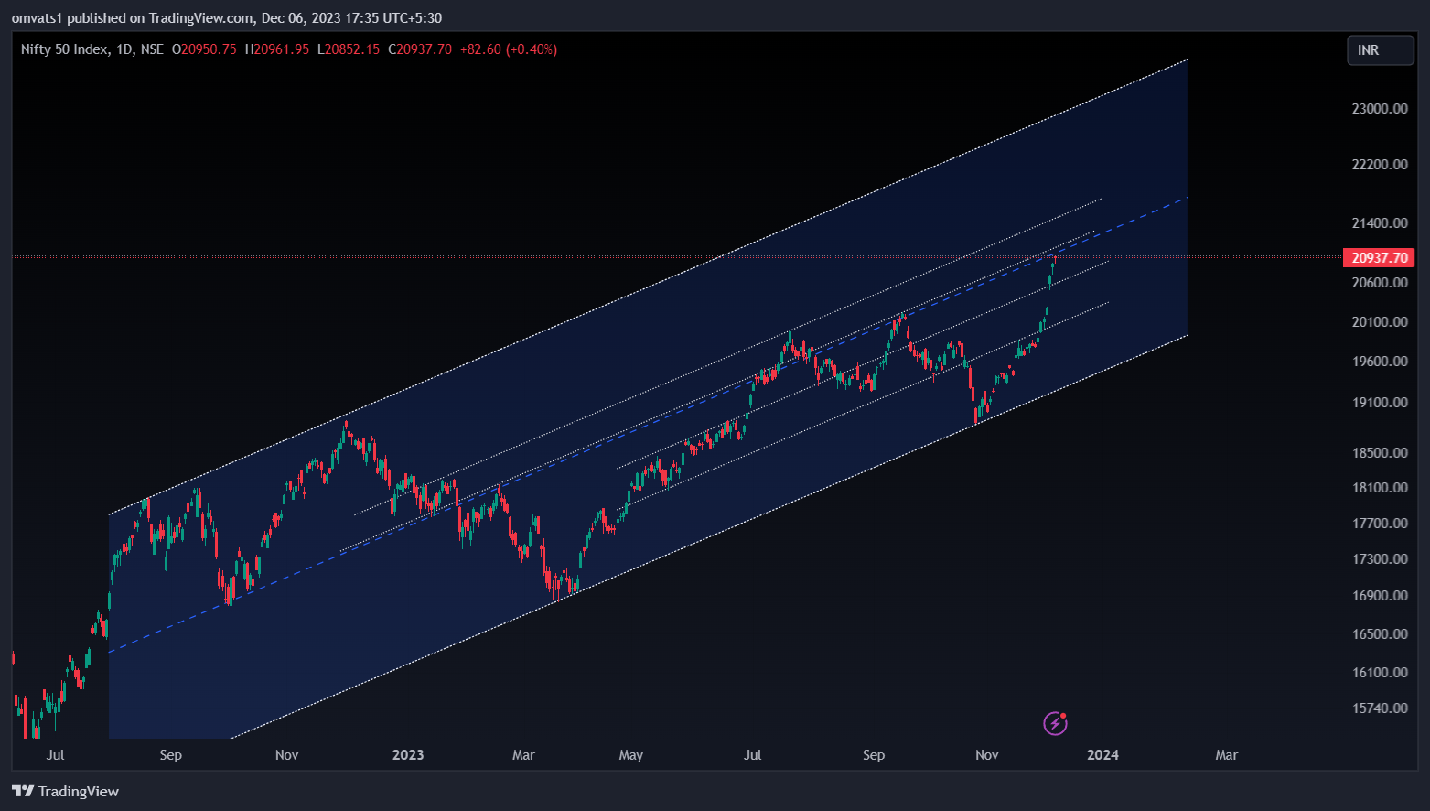Viewport: 1430px width, 811px height.
Task: Click the 19600.00 price axis label
Action: coord(1380,361)
